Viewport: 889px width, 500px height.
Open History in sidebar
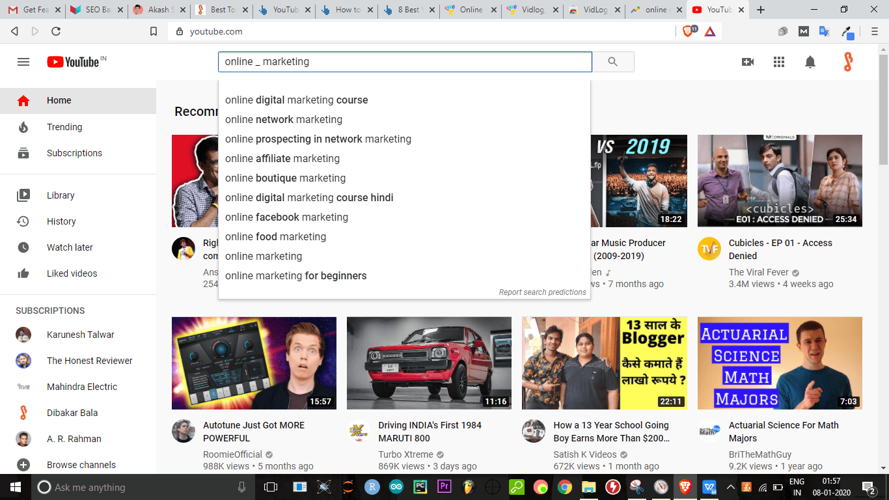coord(78,221)
